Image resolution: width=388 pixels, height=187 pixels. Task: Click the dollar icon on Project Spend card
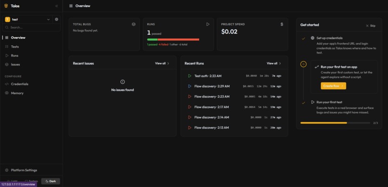282,24
